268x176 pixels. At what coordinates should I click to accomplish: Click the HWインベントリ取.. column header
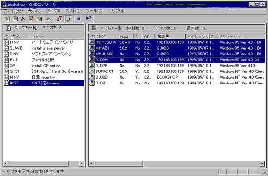[201, 36]
